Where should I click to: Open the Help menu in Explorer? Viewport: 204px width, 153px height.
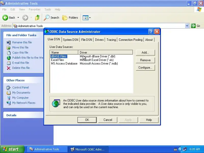[58, 9]
